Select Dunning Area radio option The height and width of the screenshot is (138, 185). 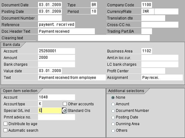(113, 124)
